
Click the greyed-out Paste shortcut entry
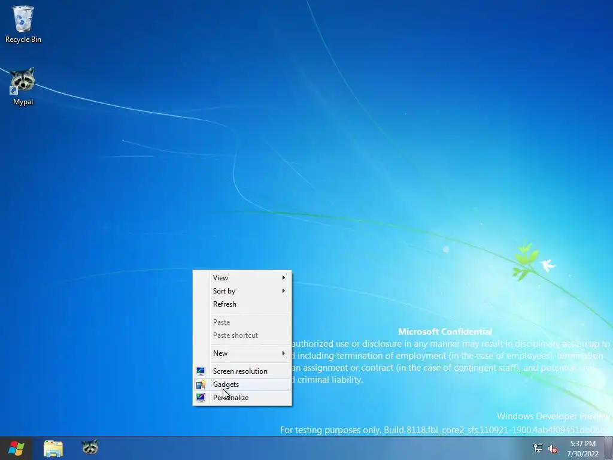(242, 335)
